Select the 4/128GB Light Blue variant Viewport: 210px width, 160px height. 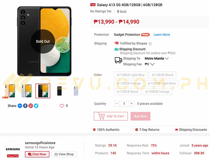pyautogui.click(x=131, y=75)
